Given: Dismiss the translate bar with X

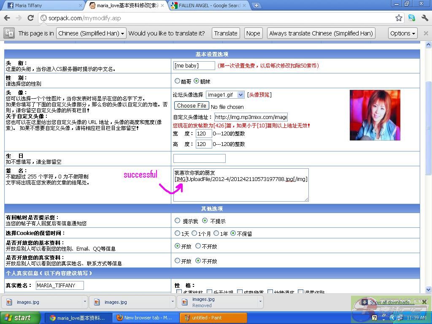Looking at the screenshot, I should [x=426, y=33].
